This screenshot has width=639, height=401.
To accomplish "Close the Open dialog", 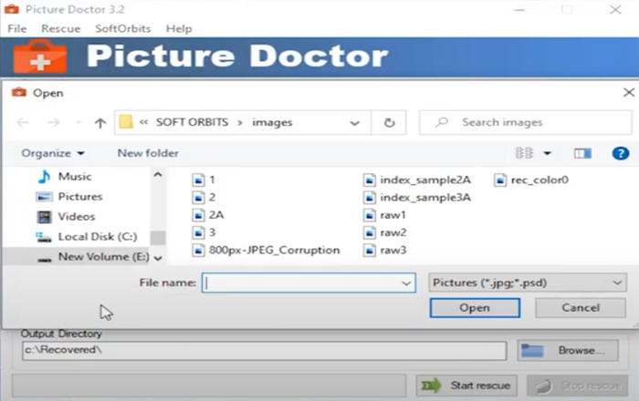I will (628, 93).
